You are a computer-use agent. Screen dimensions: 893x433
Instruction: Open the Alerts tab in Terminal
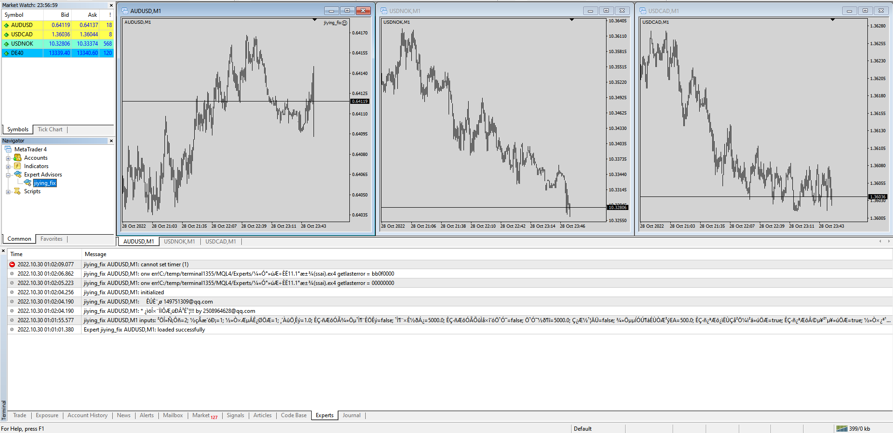point(147,415)
